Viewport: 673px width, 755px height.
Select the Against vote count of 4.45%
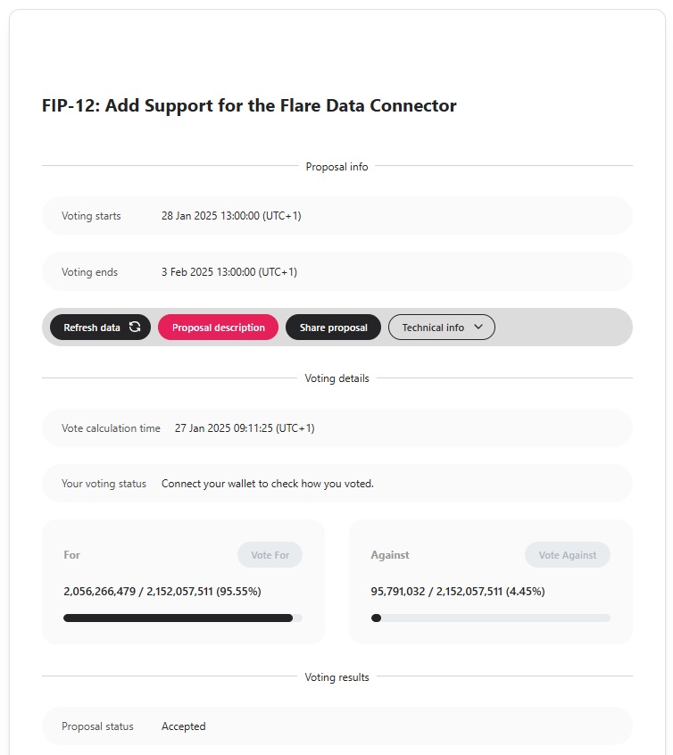[458, 591]
